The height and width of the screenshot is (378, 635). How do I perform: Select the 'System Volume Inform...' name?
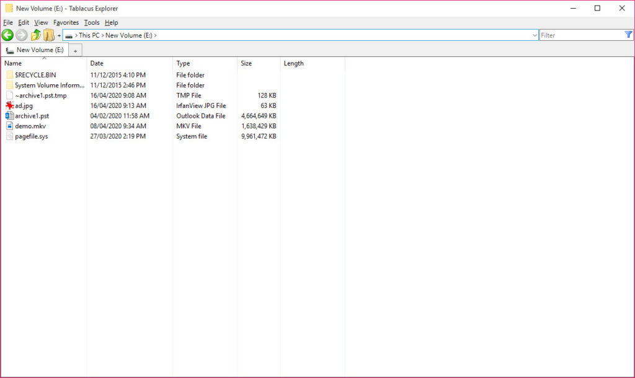[50, 85]
